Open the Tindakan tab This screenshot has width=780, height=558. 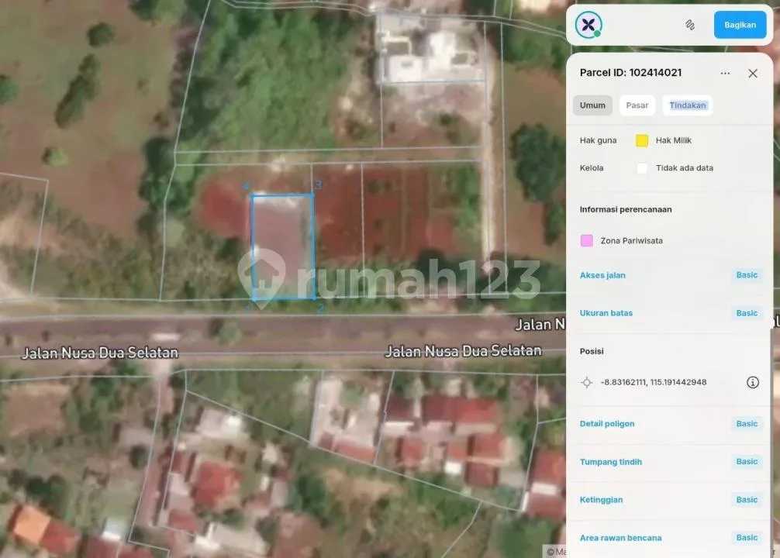click(x=688, y=105)
